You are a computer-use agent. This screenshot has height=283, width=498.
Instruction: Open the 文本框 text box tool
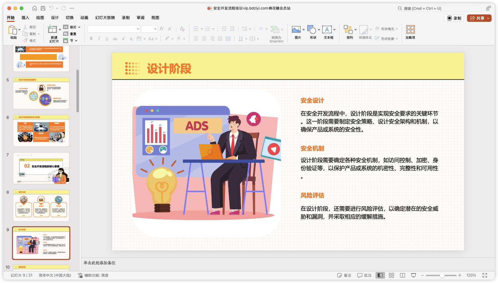pyautogui.click(x=327, y=29)
